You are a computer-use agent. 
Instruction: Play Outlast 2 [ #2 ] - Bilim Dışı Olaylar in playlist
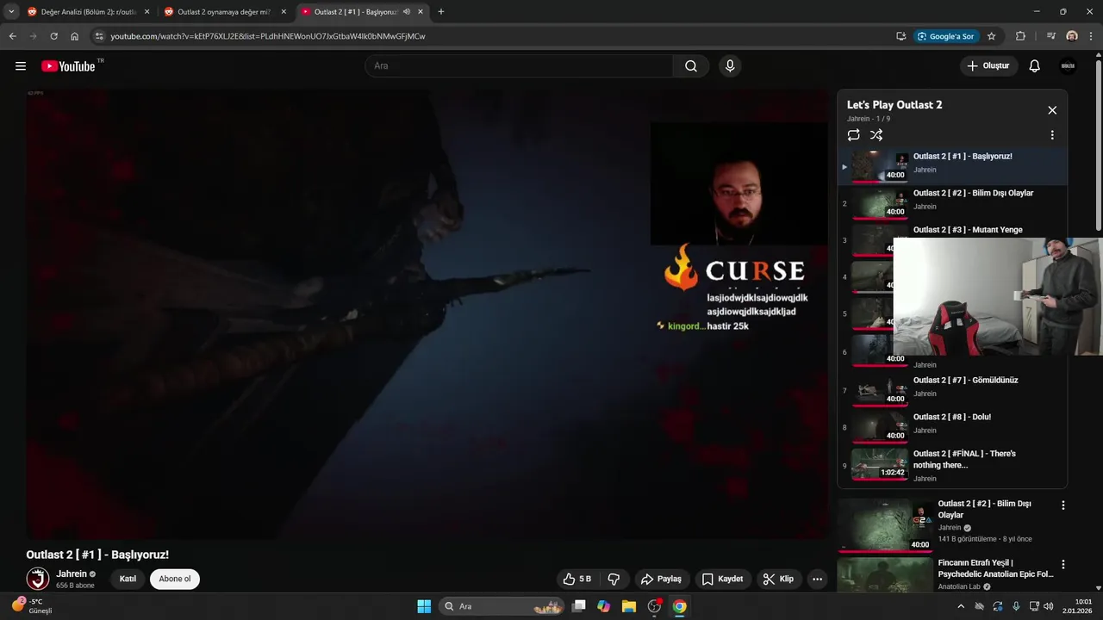952,203
